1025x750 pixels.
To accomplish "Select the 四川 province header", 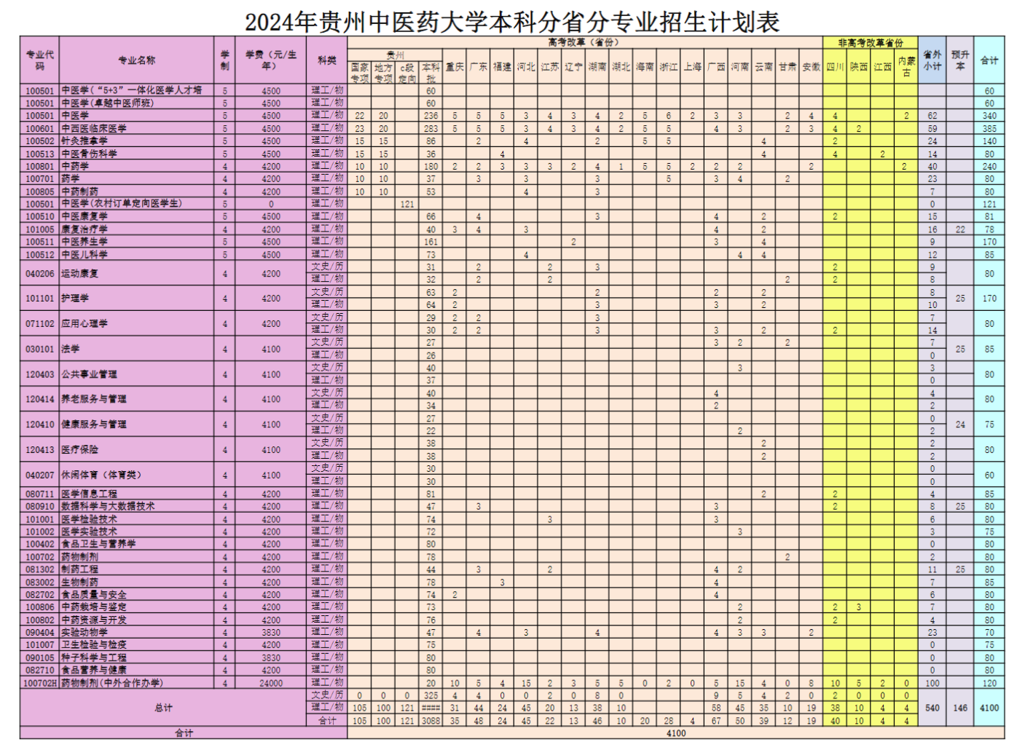I will tap(835, 67).
